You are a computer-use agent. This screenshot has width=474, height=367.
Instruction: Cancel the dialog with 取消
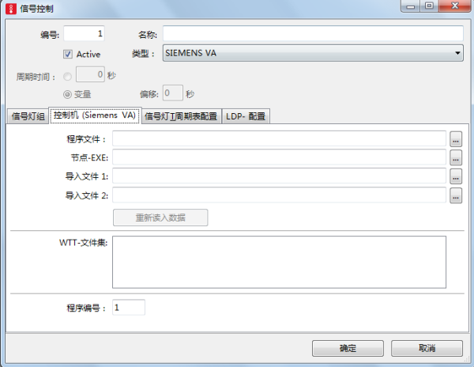point(427,348)
